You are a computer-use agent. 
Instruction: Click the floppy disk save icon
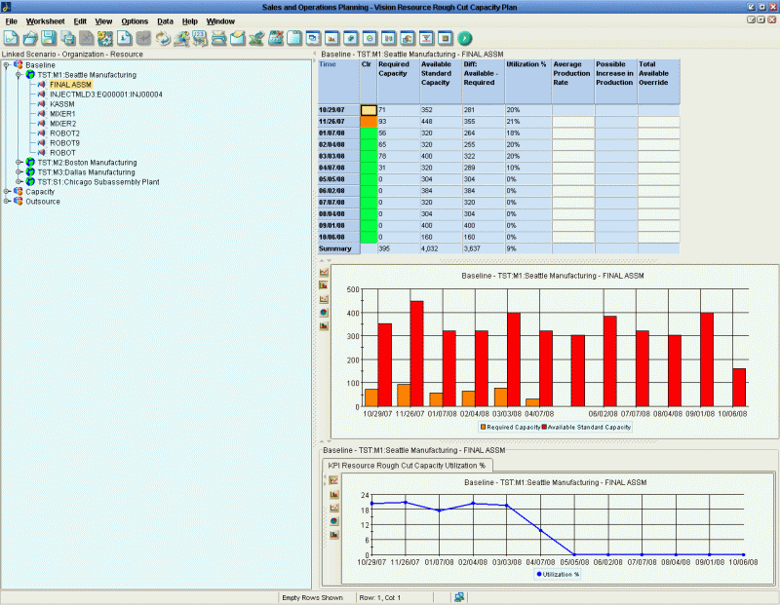click(49, 38)
